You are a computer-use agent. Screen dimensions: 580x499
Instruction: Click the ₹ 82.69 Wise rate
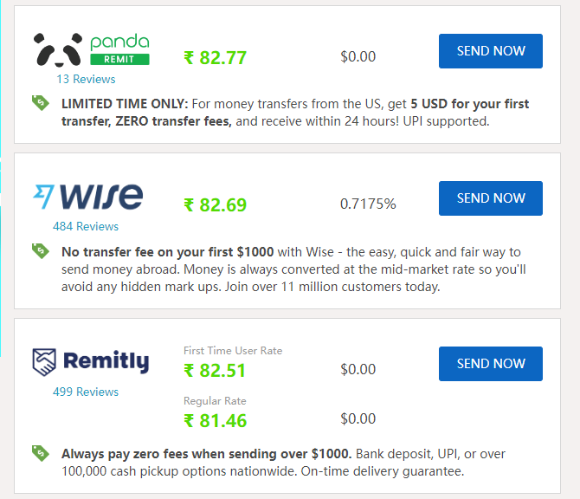[x=215, y=204]
